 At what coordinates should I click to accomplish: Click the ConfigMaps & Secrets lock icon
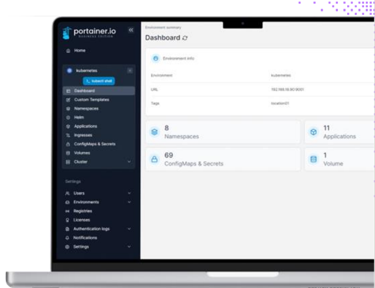tap(154, 159)
